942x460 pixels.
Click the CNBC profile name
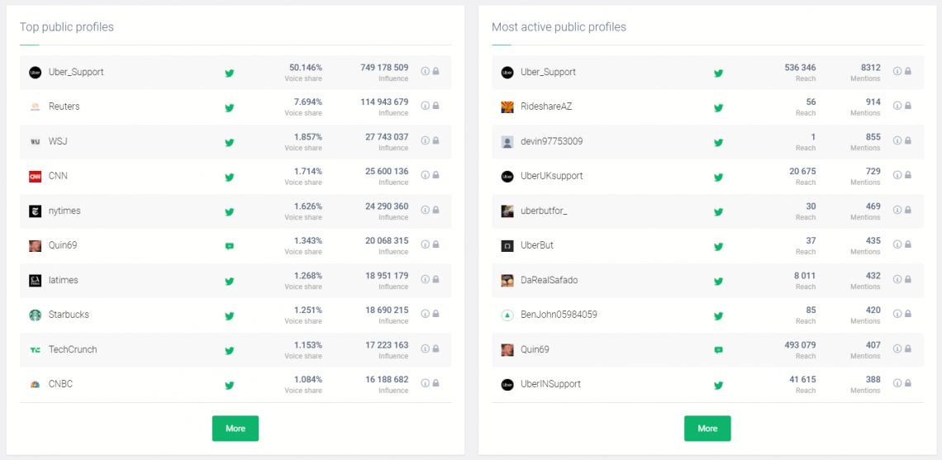click(x=60, y=384)
